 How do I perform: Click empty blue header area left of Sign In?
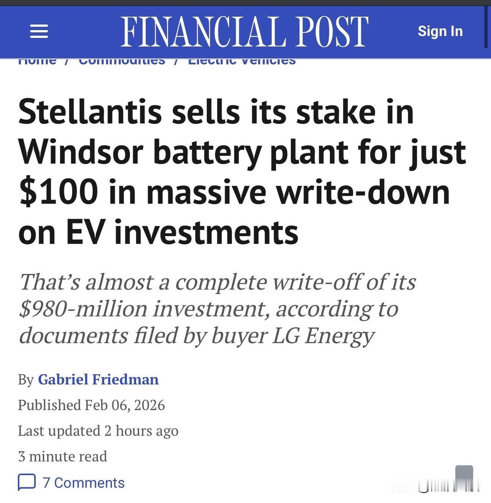(391, 31)
